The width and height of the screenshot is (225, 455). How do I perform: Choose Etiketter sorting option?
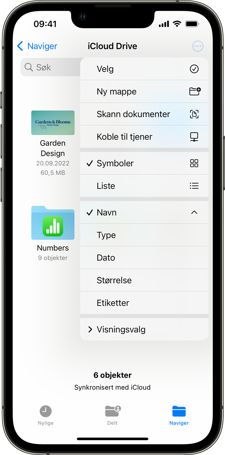144,303
